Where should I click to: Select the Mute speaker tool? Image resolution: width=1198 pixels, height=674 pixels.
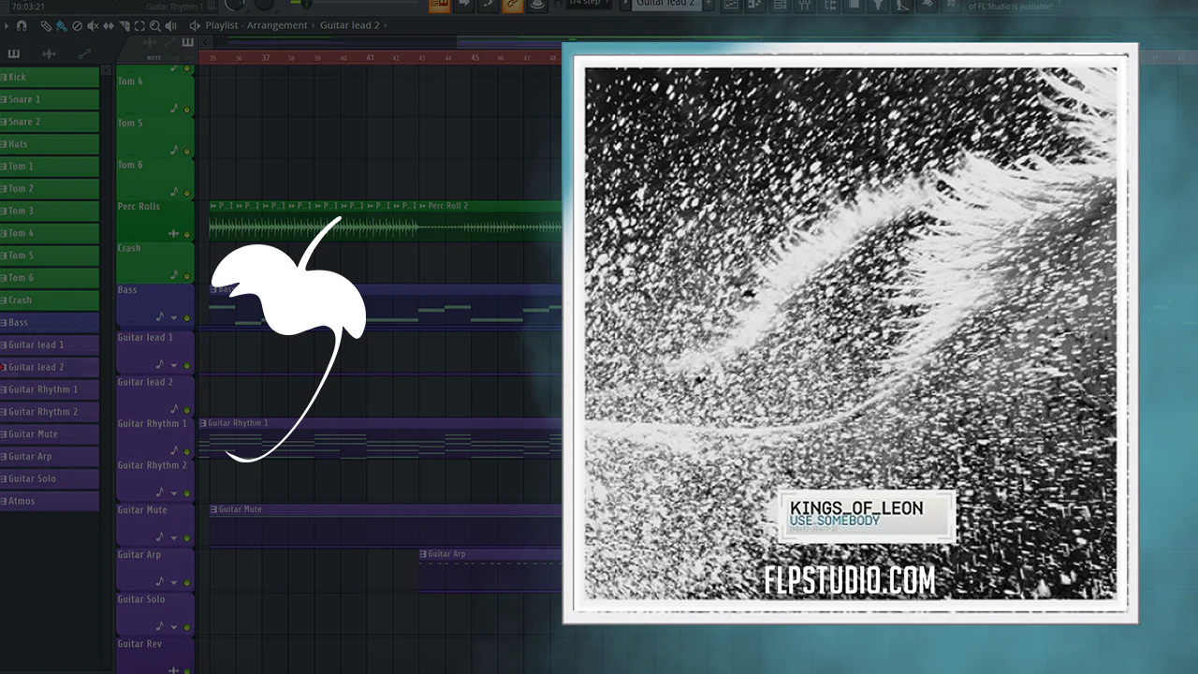point(92,26)
